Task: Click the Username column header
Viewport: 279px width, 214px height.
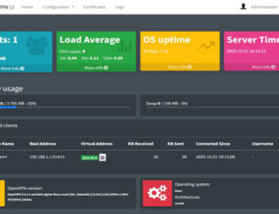Action: [x=262, y=144]
